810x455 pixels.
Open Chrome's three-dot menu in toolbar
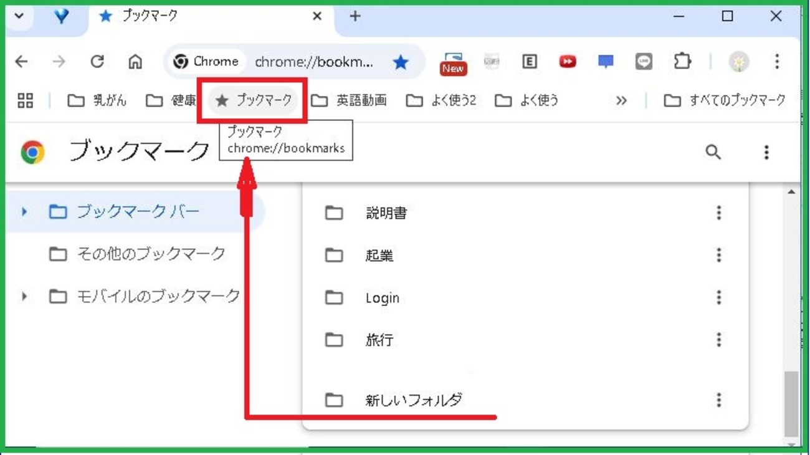pos(777,62)
